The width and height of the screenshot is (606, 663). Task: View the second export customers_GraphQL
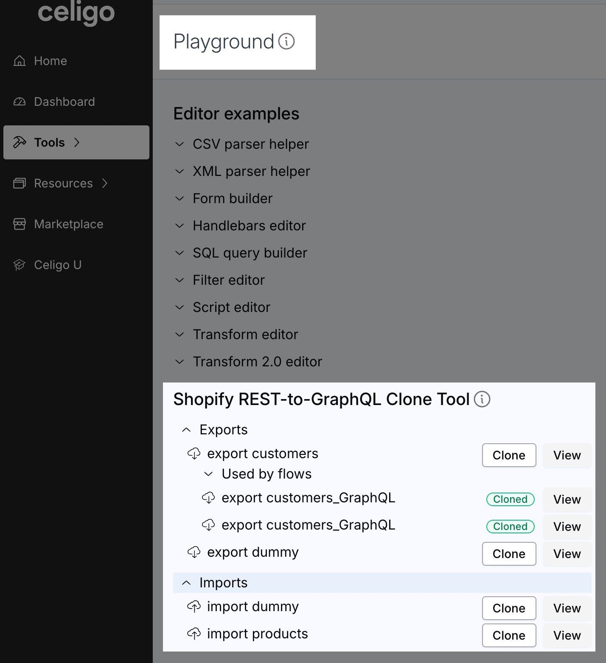click(567, 527)
